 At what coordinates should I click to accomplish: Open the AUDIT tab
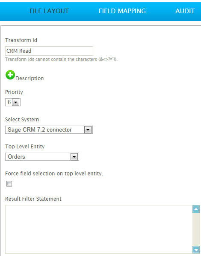click(185, 11)
